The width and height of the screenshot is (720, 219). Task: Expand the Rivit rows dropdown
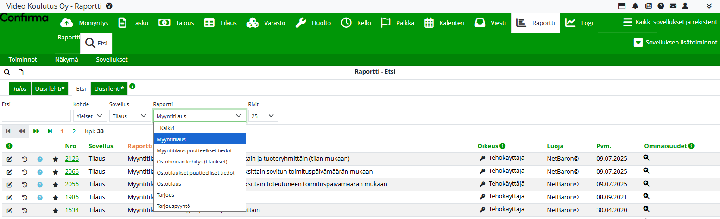point(263,116)
